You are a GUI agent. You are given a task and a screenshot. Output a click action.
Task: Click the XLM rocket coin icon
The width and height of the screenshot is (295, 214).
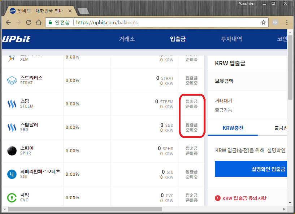coord(12,58)
